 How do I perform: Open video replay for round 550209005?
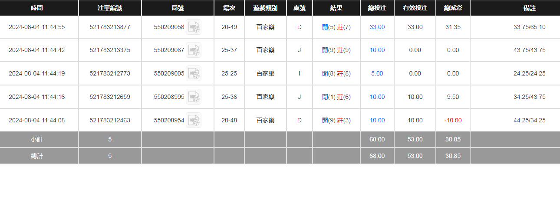coord(194,74)
